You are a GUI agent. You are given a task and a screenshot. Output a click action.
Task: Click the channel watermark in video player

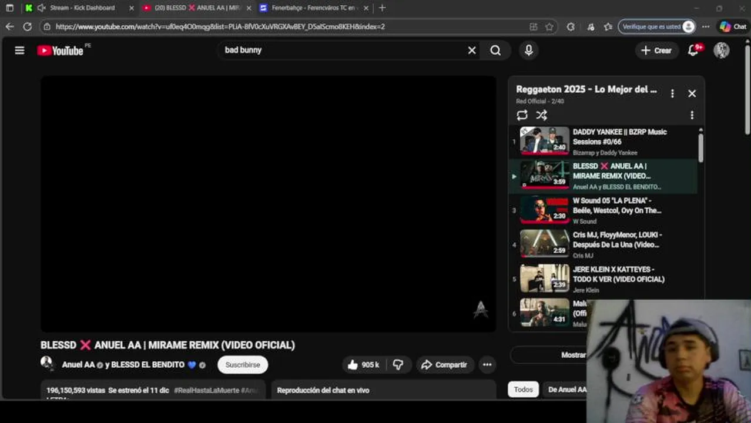pyautogui.click(x=481, y=310)
